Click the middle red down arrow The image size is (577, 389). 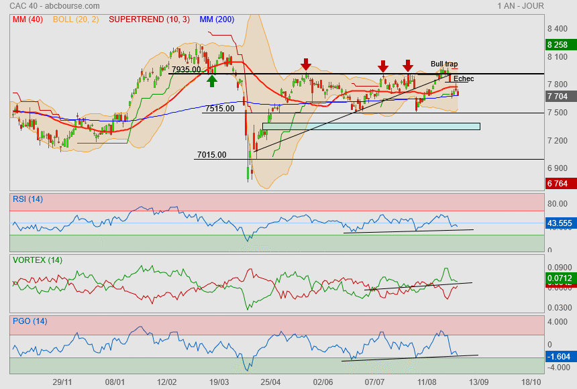[x=382, y=66]
